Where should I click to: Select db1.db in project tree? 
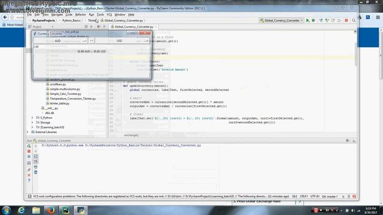50,113
